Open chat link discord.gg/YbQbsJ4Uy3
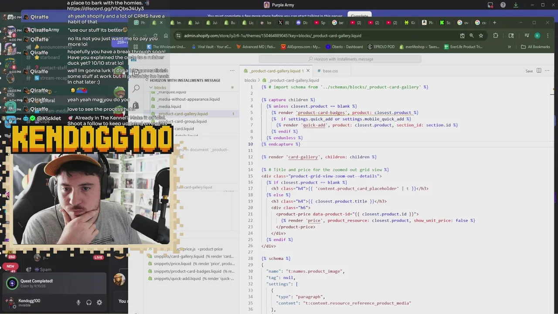Viewport: 558px width, 314px height. pyautogui.click(x=105, y=9)
